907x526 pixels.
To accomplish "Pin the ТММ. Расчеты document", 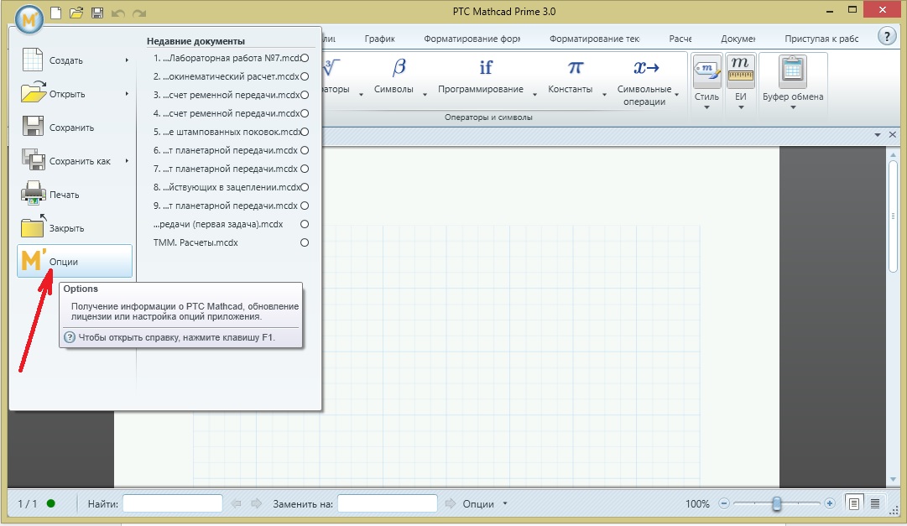I will tap(305, 243).
